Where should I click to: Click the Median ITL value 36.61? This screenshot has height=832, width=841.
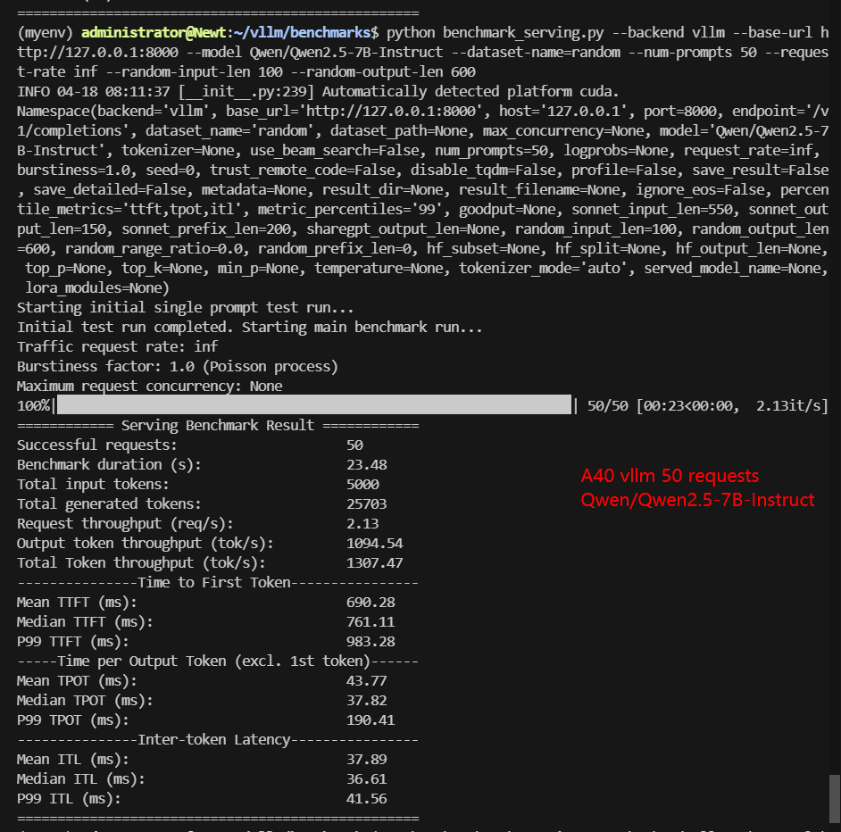point(366,778)
